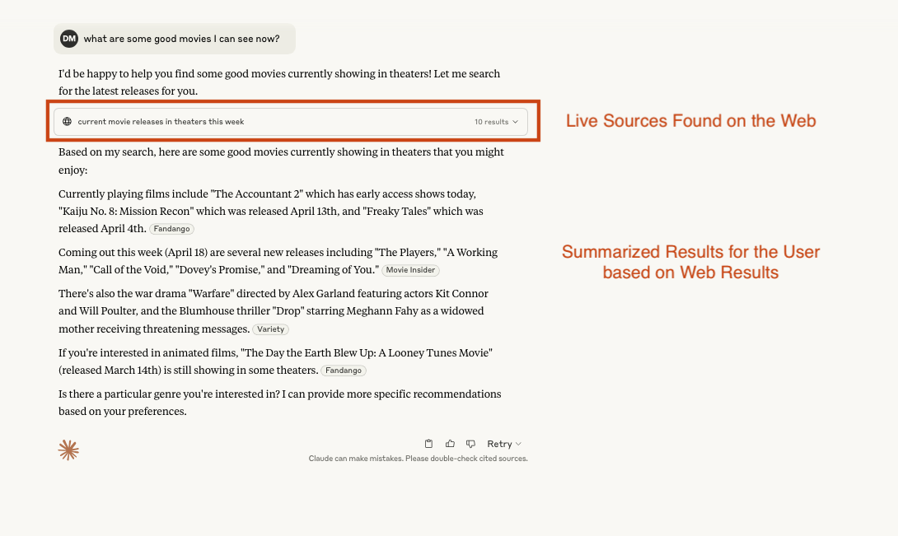Open the Retry dropdown
Image resolution: width=898 pixels, height=536 pixels.
pos(503,444)
